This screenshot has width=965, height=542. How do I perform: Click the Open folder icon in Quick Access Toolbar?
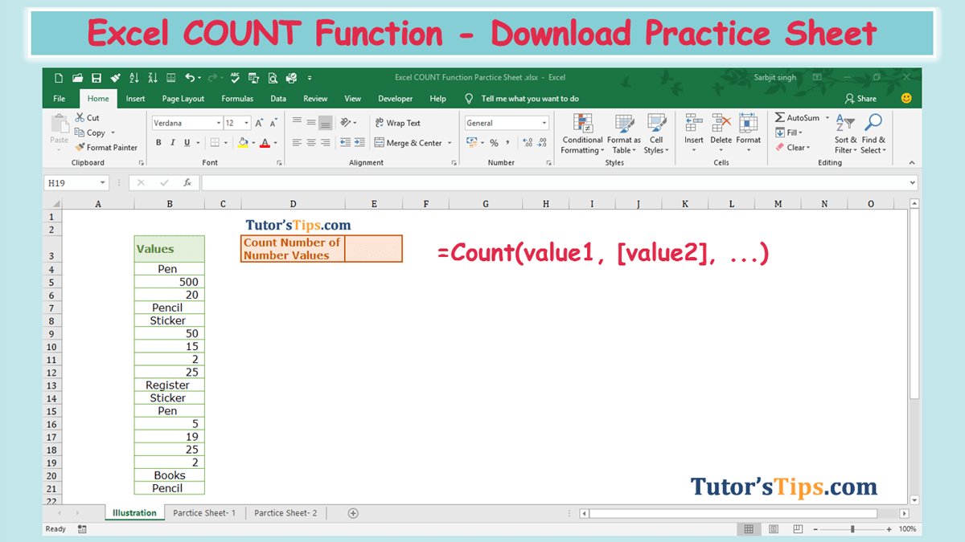click(x=78, y=78)
